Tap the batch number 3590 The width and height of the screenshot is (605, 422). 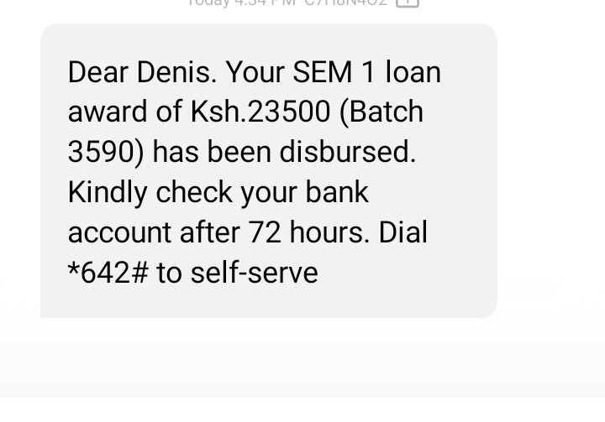101,152
